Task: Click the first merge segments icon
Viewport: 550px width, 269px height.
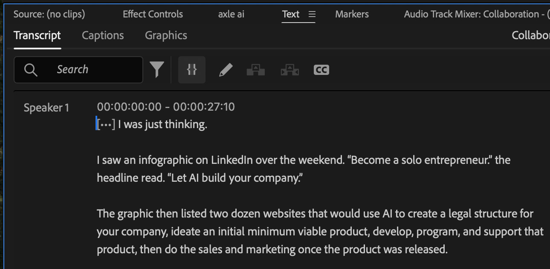Action: [256, 70]
